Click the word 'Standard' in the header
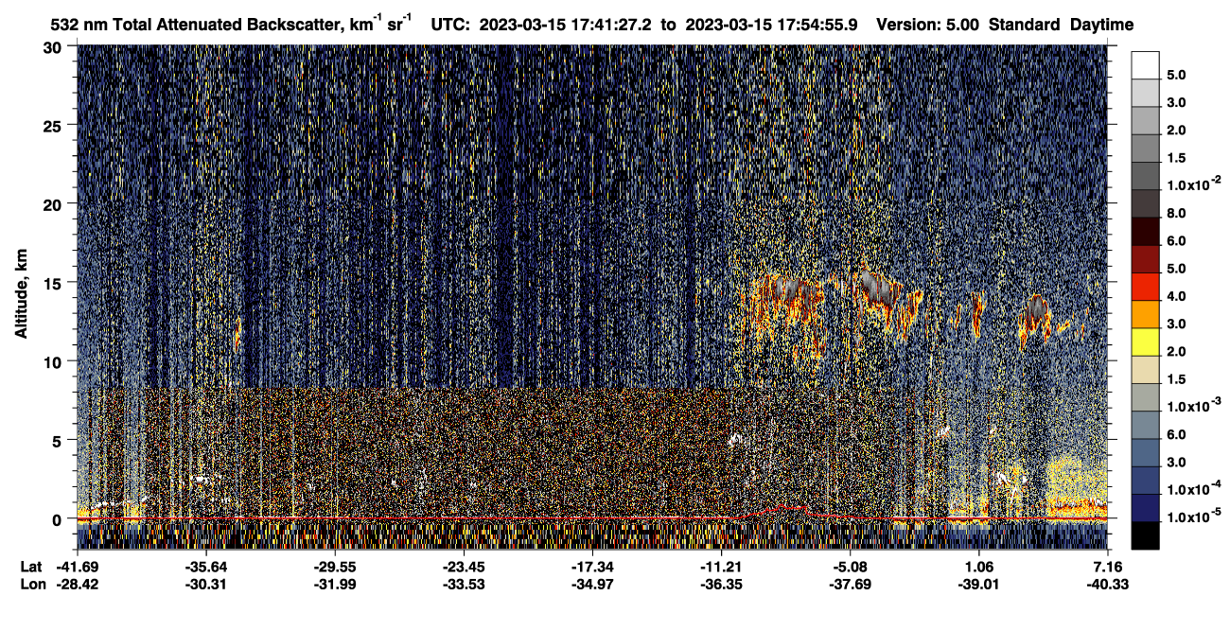The image size is (1230, 631). click(x=1024, y=25)
